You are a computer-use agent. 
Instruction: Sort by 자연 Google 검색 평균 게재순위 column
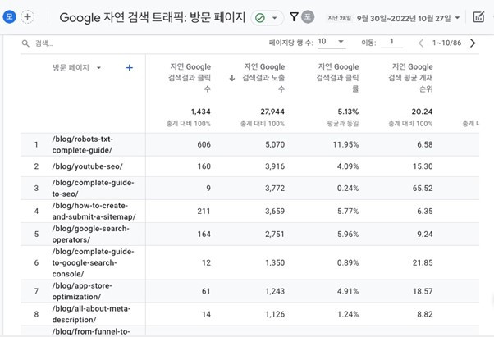(410, 78)
